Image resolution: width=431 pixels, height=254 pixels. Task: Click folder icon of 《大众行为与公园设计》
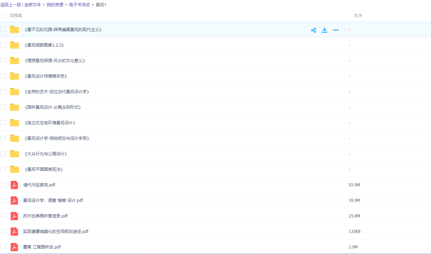tap(14, 154)
